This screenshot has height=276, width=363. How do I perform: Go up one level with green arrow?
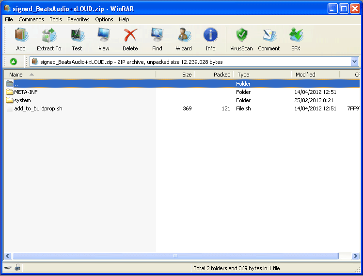14,61
